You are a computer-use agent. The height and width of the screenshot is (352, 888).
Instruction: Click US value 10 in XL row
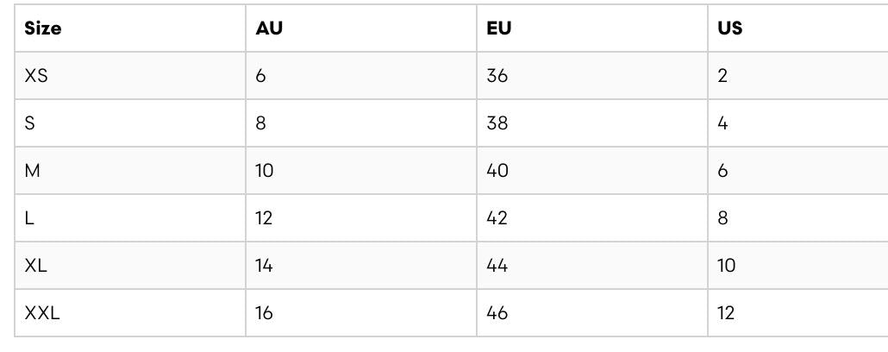click(x=798, y=266)
